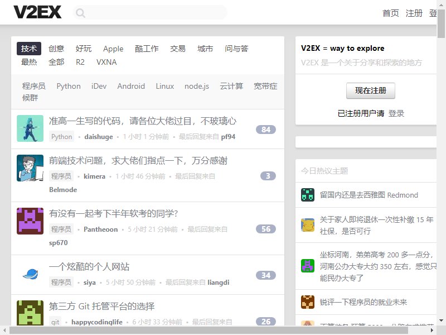The height and width of the screenshot is (335, 446).
Task: Click the horizontal scrollbar thumb
Action: (209, 331)
